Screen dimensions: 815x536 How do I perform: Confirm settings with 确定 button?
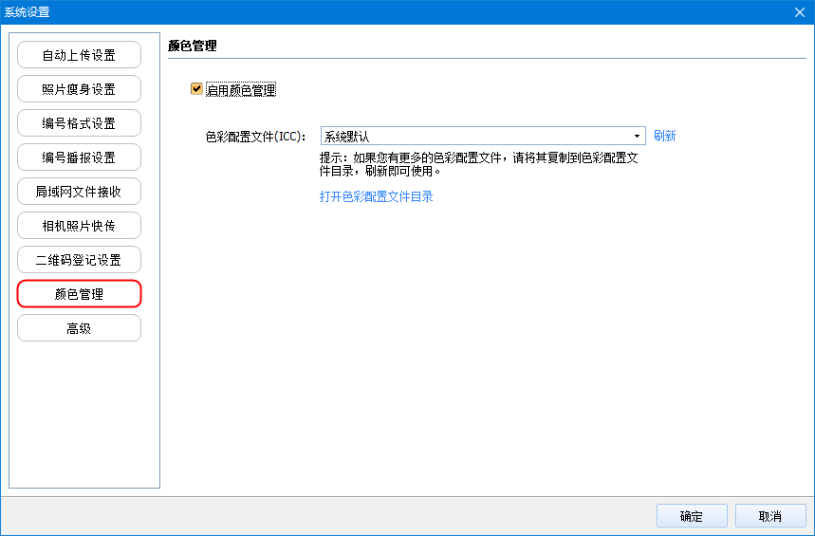click(x=692, y=516)
